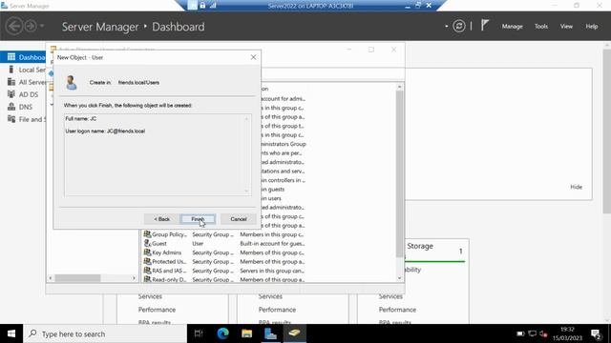Navigate forward with the forward arrow

coord(31,26)
